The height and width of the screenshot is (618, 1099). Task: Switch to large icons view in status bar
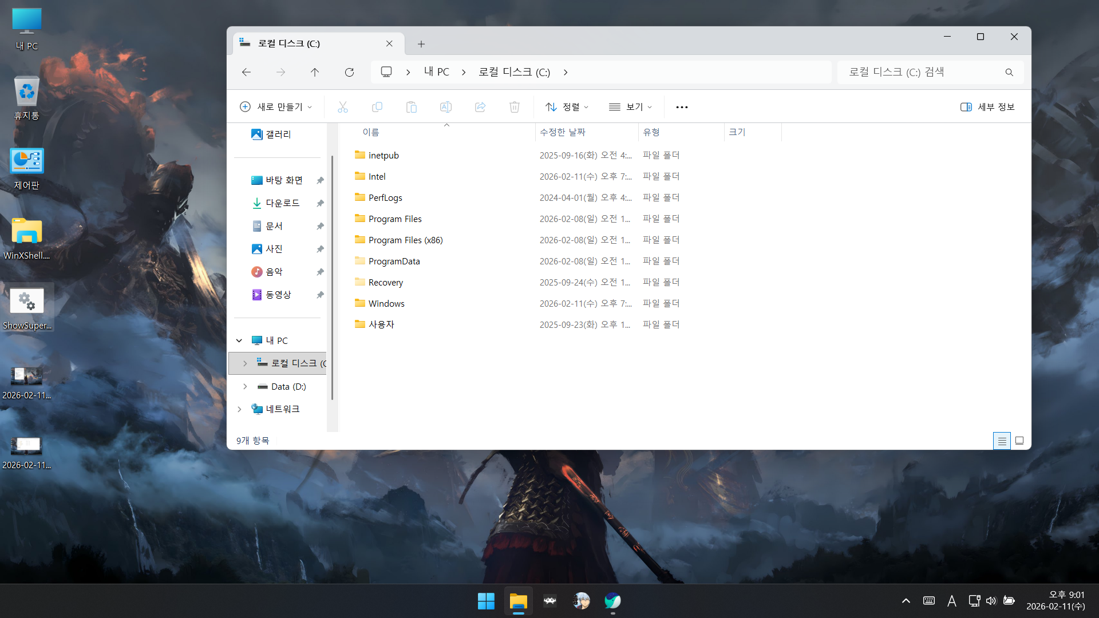point(1019,441)
